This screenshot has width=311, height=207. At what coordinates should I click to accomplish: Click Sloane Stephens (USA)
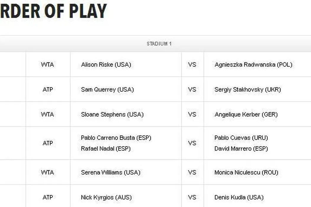[x=112, y=114]
